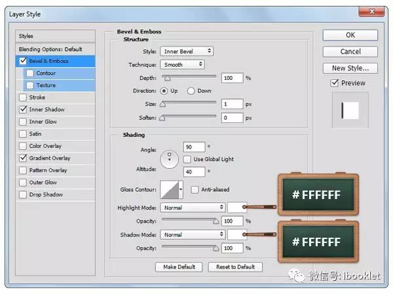Click the Soften value field
The width and height of the screenshot is (393, 294).
[x=232, y=118]
